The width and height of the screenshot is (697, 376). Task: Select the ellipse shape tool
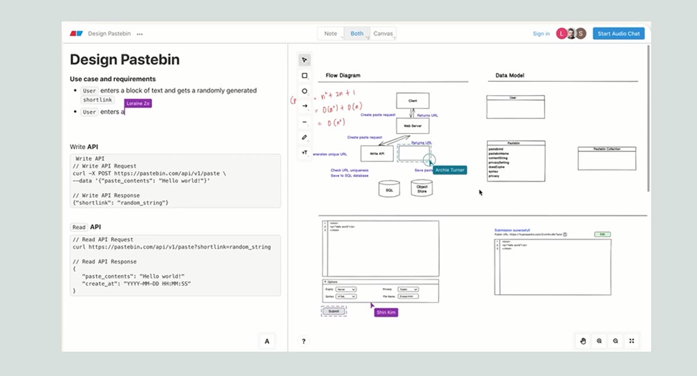tap(304, 91)
